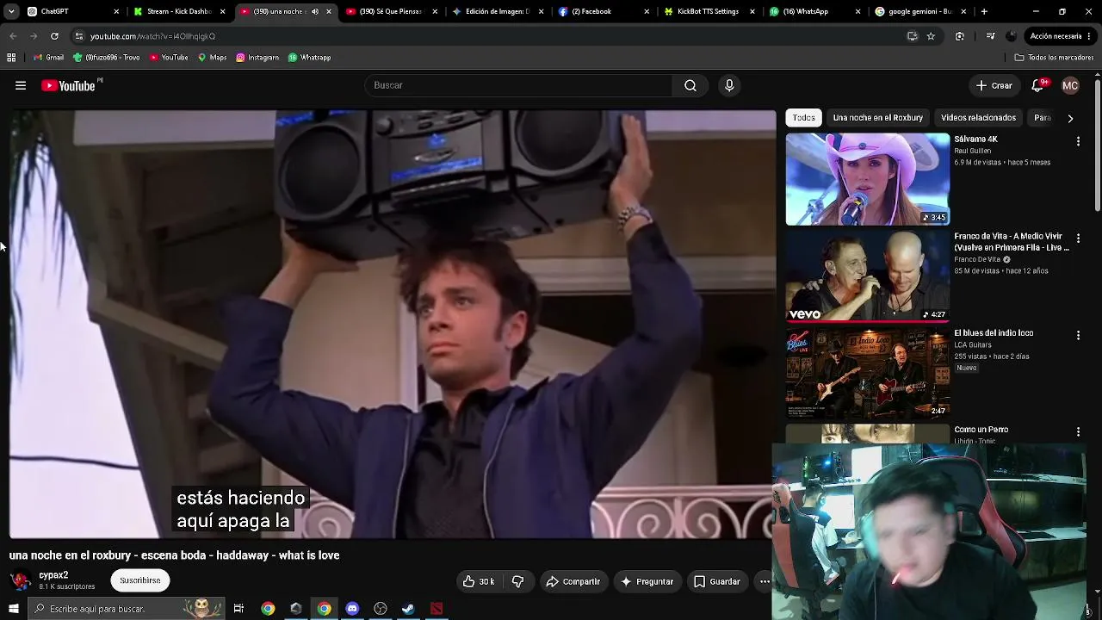
Task: Go to the YouTube home logo
Action: (x=68, y=85)
